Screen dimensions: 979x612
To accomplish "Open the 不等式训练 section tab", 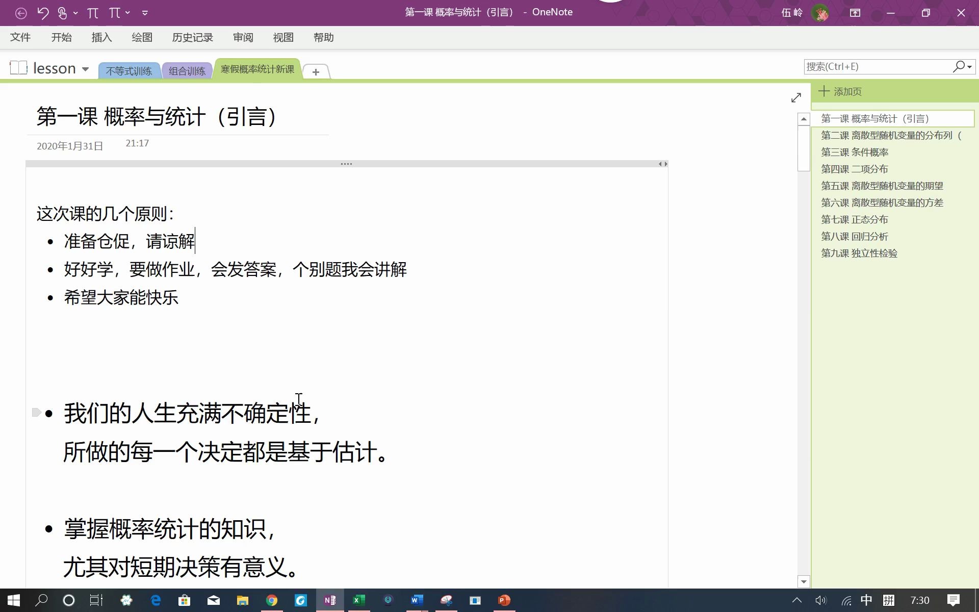I will tap(129, 70).
